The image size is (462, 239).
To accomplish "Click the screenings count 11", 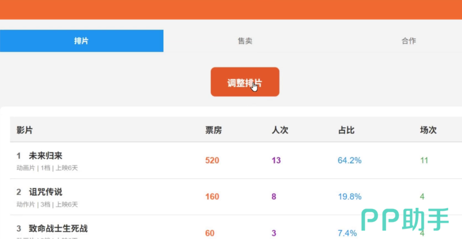I will (x=424, y=160).
